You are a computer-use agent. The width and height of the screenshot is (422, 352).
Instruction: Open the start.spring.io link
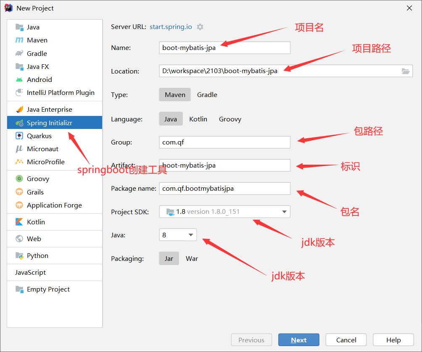pos(171,27)
